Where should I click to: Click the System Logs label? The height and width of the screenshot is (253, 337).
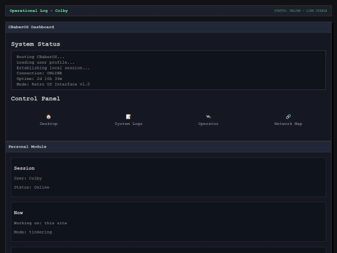coord(129,124)
